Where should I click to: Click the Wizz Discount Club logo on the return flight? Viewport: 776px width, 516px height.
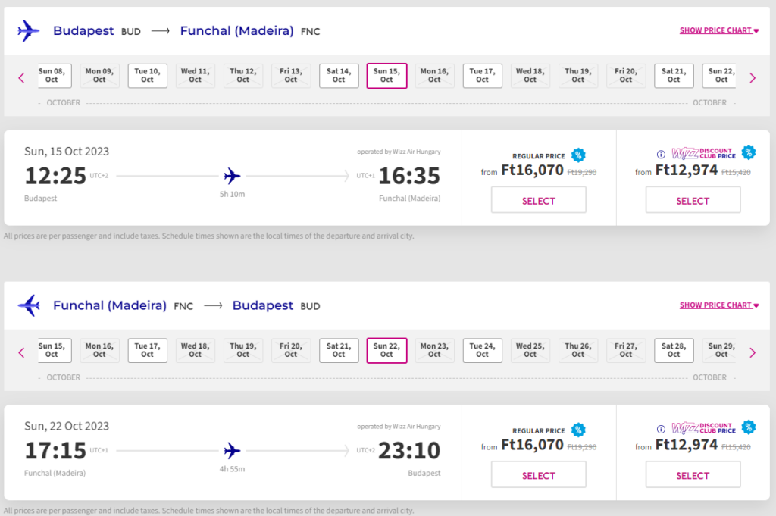(704, 429)
